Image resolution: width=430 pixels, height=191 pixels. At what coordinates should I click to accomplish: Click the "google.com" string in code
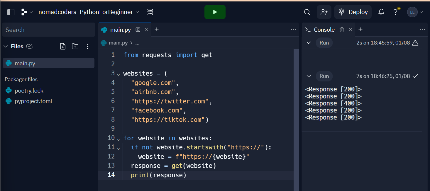point(153,83)
